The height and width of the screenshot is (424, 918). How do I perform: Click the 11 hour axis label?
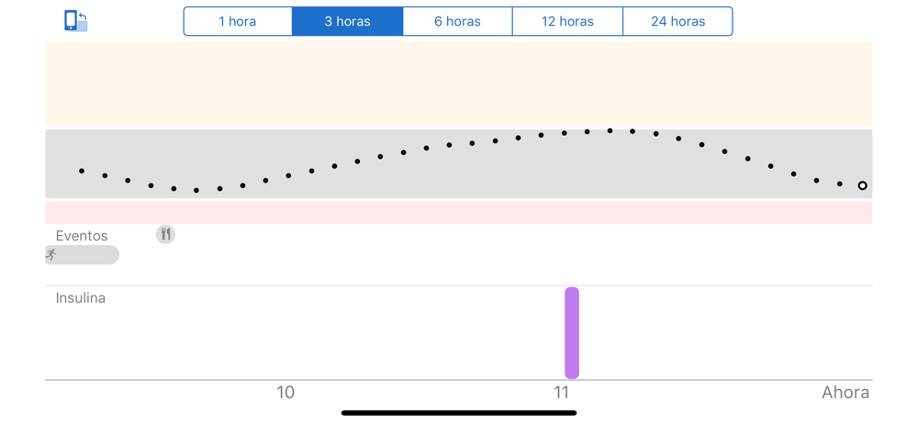click(562, 393)
